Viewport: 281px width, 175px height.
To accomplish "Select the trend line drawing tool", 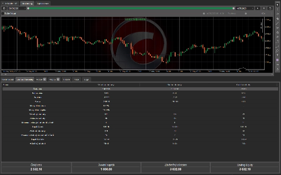I will (x=277, y=23).
